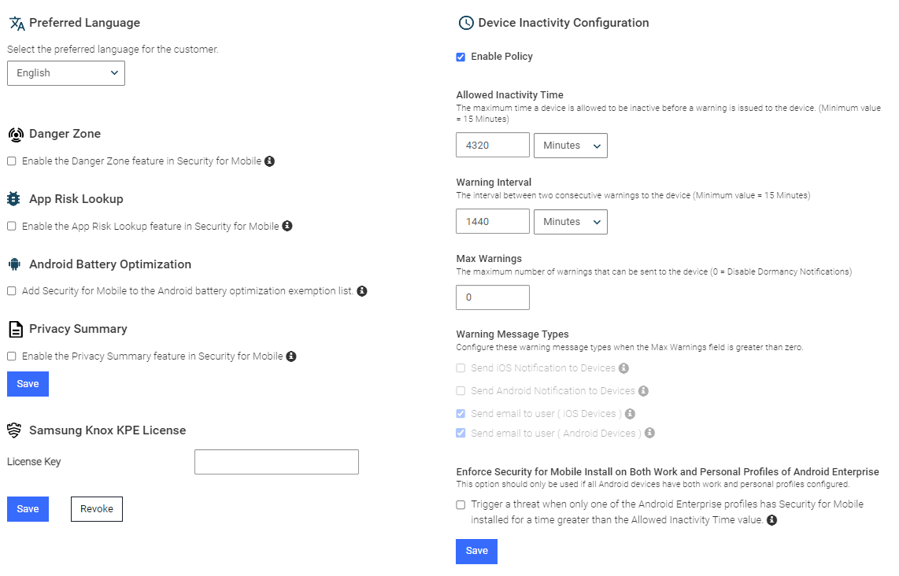Click the Preferred Language translation icon

(x=13, y=22)
